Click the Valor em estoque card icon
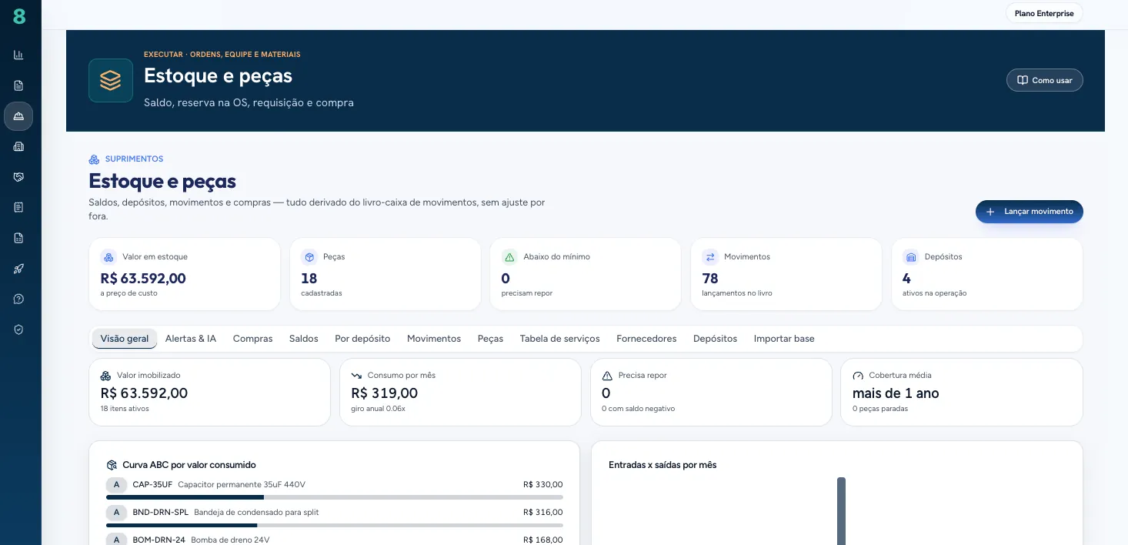1128x545 pixels. pyautogui.click(x=108, y=257)
